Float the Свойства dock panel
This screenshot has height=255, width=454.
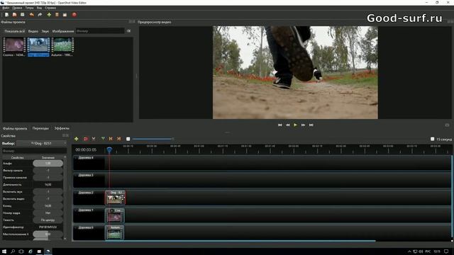(65, 135)
